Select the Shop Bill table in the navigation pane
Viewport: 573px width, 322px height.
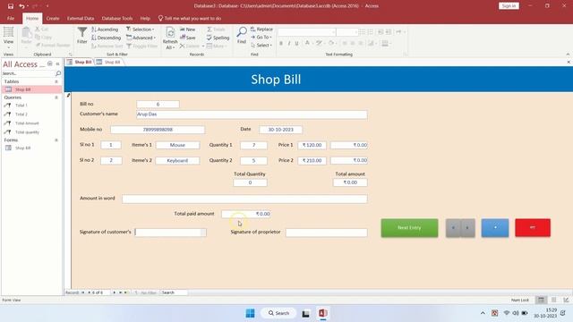point(31,89)
